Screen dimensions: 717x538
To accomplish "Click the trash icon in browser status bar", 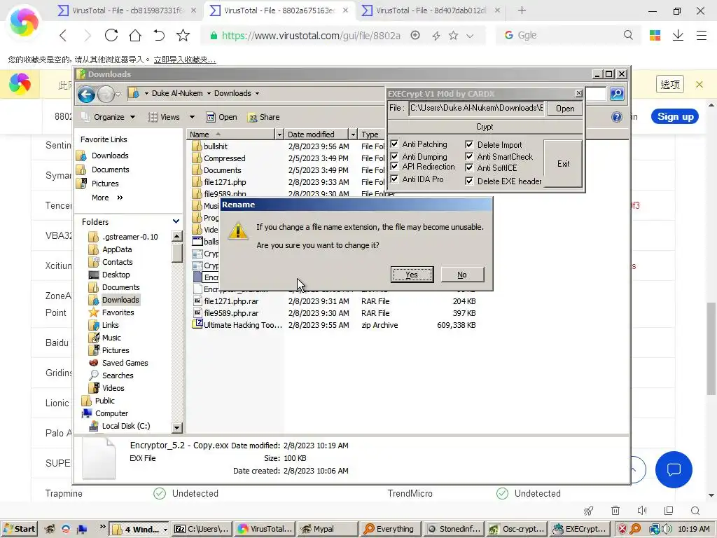I will (615, 511).
